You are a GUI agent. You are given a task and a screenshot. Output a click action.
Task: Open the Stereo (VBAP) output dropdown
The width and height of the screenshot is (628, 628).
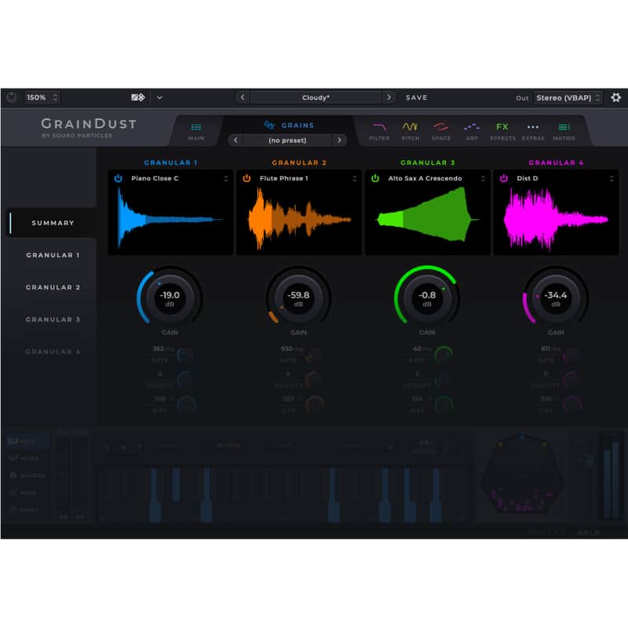tap(568, 97)
